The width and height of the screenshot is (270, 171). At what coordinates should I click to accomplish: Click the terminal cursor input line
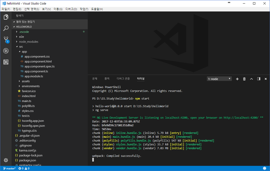[93, 160]
